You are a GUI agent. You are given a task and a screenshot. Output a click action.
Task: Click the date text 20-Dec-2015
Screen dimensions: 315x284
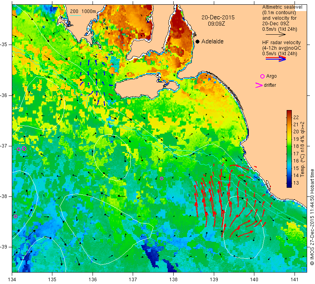(x=218, y=17)
